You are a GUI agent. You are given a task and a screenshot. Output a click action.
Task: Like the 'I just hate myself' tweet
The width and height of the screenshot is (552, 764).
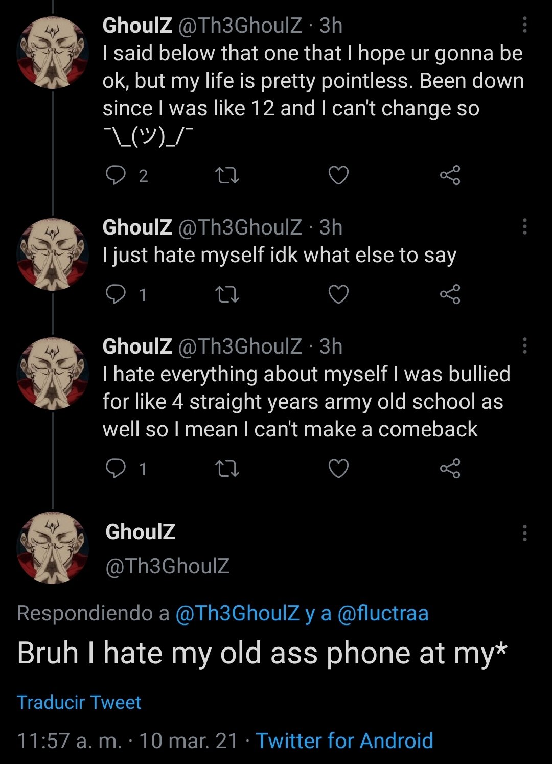[338, 294]
